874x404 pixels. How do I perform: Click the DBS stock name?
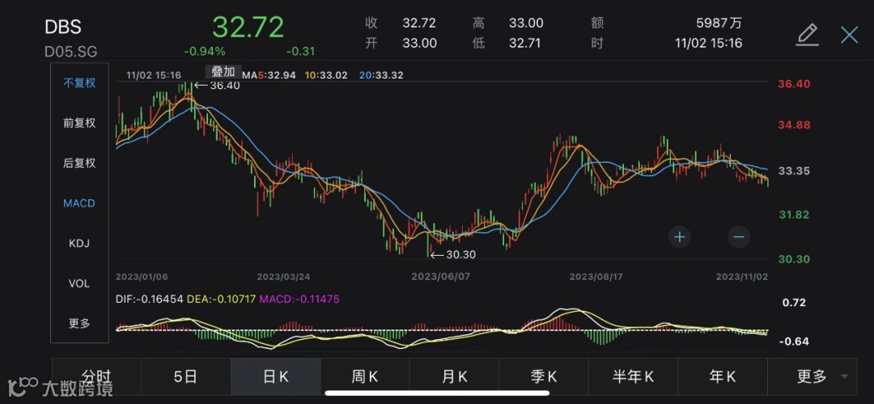point(63,27)
